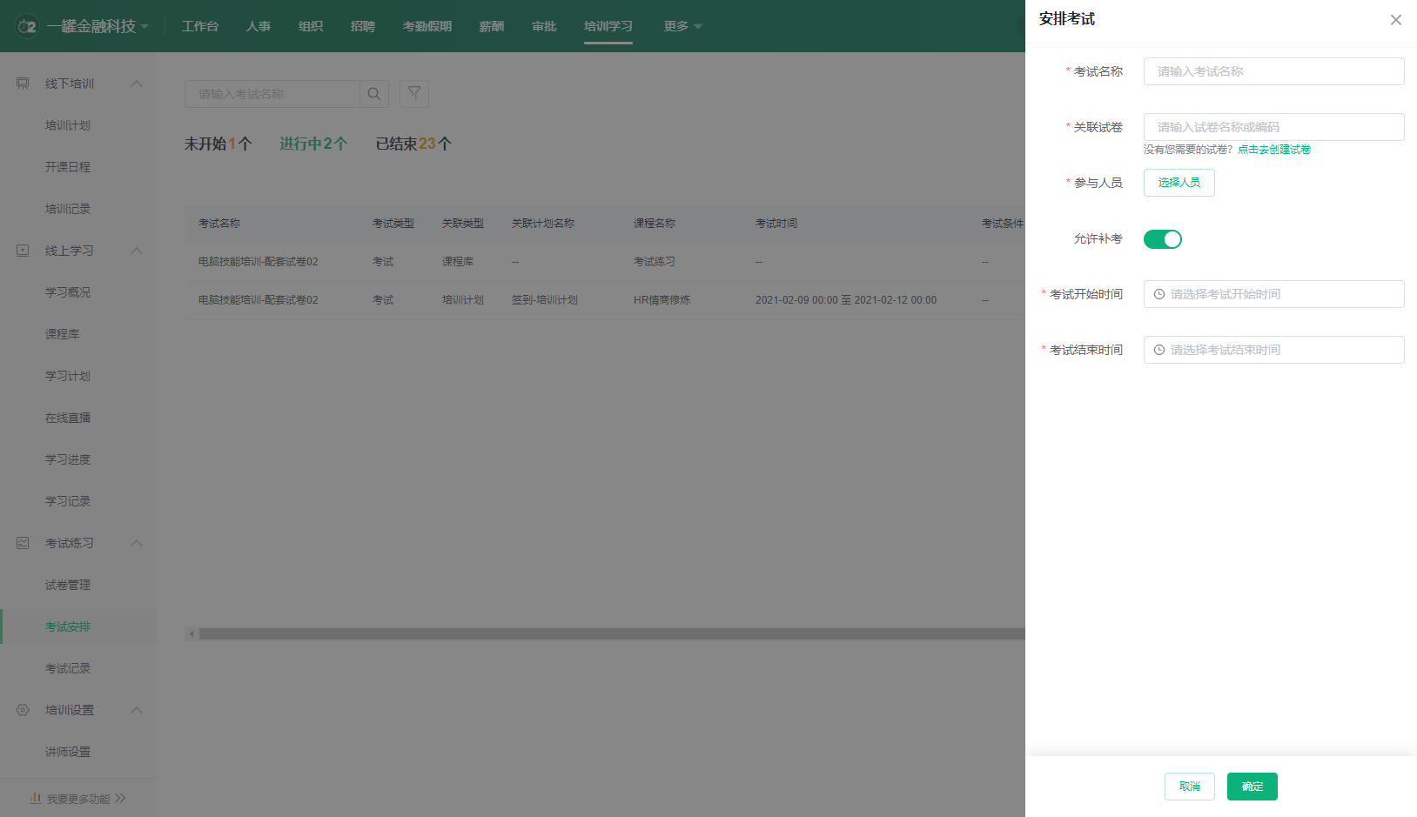1417x817 pixels.
Task: Open 学习计划 in the sidebar
Action: (68, 376)
